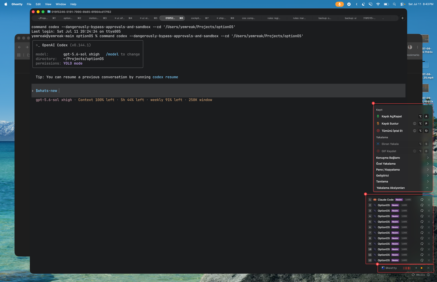
Task: Remove OptionOS capture item number 3
Action: pyautogui.click(x=429, y=211)
